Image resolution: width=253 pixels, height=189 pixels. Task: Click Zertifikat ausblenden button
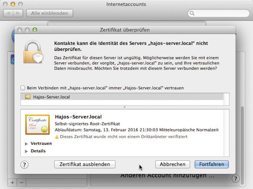85,164
